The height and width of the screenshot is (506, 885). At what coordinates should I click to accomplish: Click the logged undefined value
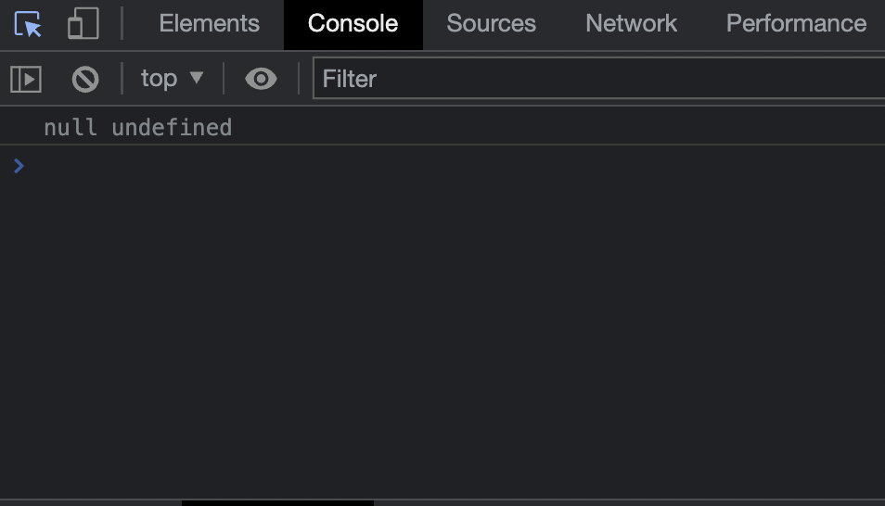[x=172, y=128]
